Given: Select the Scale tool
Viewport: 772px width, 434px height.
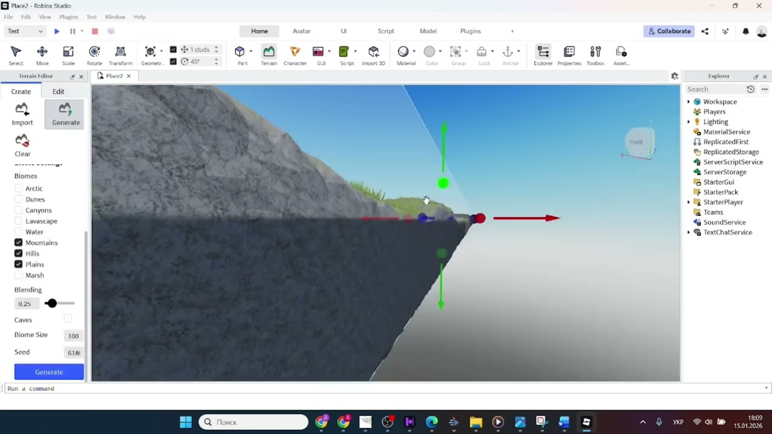Looking at the screenshot, I should coord(68,55).
